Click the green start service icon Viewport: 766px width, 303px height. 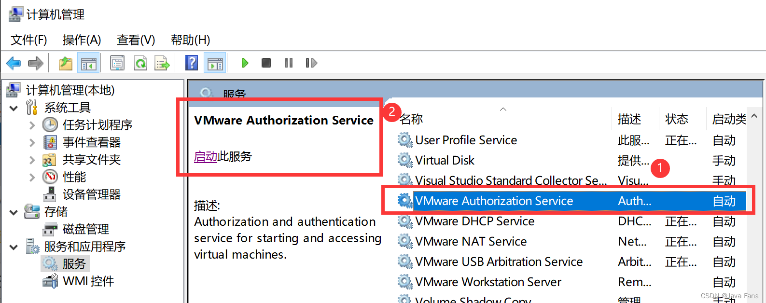click(x=245, y=63)
